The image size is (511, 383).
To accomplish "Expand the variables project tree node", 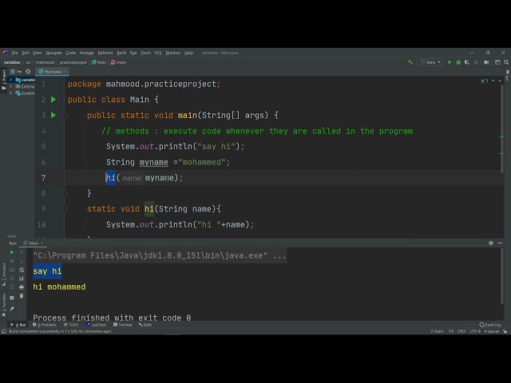I will (10, 80).
